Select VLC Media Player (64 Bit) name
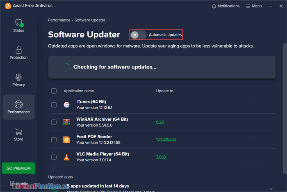Screen dimensions: 287x192 click(102, 154)
